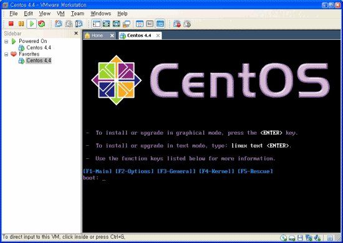Viewport: 343px width, 243px height.
Task: Click the message log status bar icon
Action: coord(330,238)
